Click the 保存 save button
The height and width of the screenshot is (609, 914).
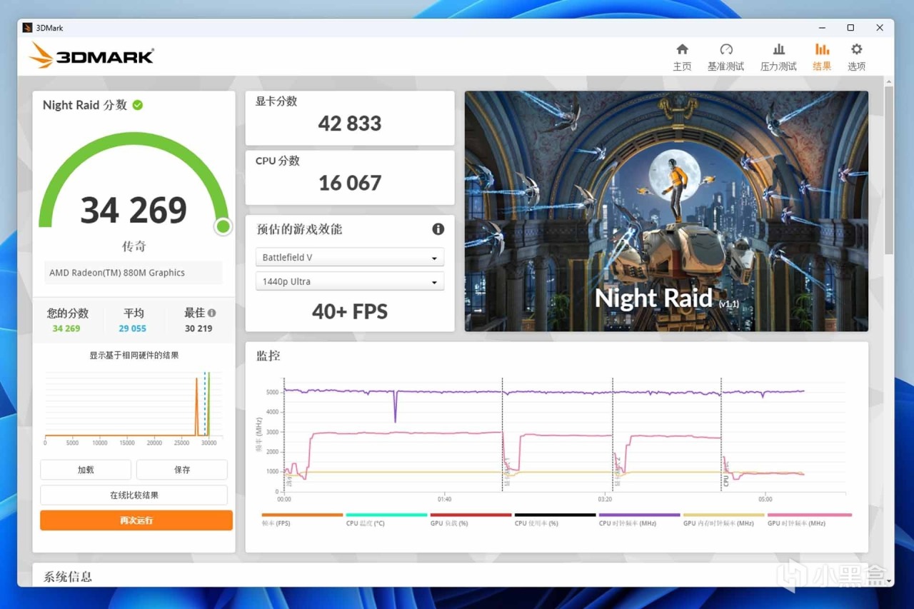[182, 470]
